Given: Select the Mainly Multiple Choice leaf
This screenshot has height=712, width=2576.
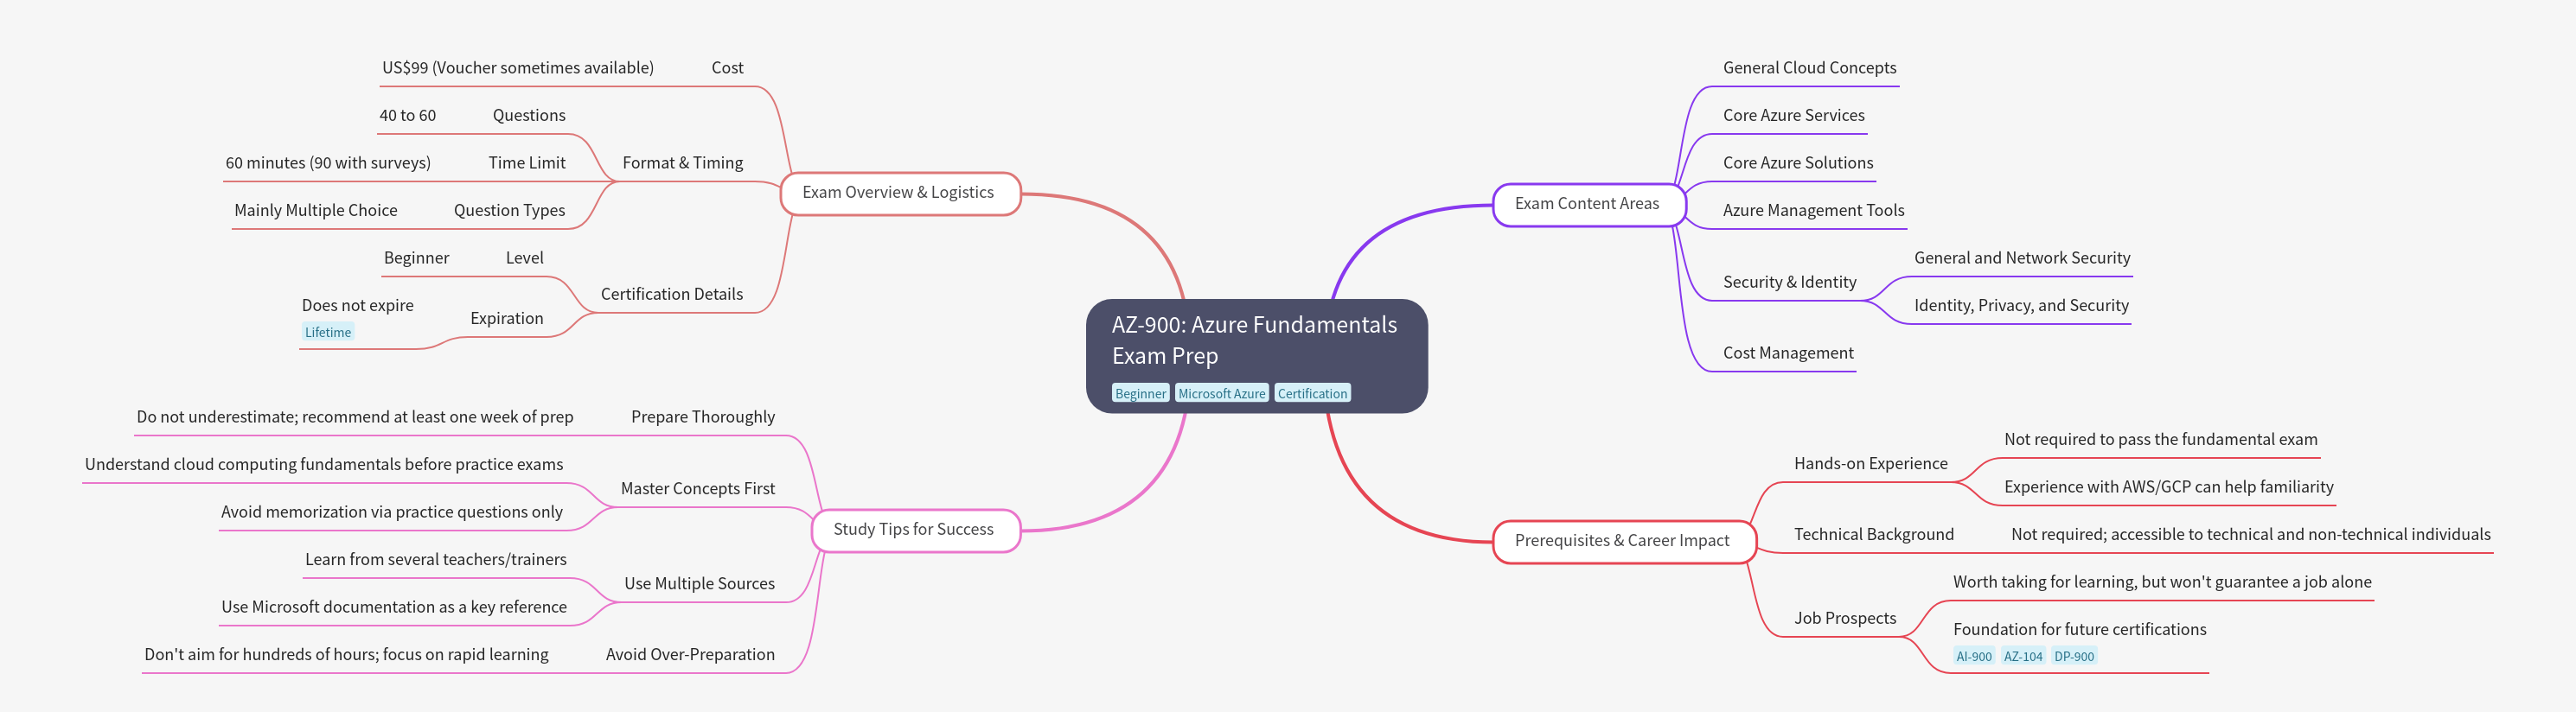Looking at the screenshot, I should coord(316,211).
